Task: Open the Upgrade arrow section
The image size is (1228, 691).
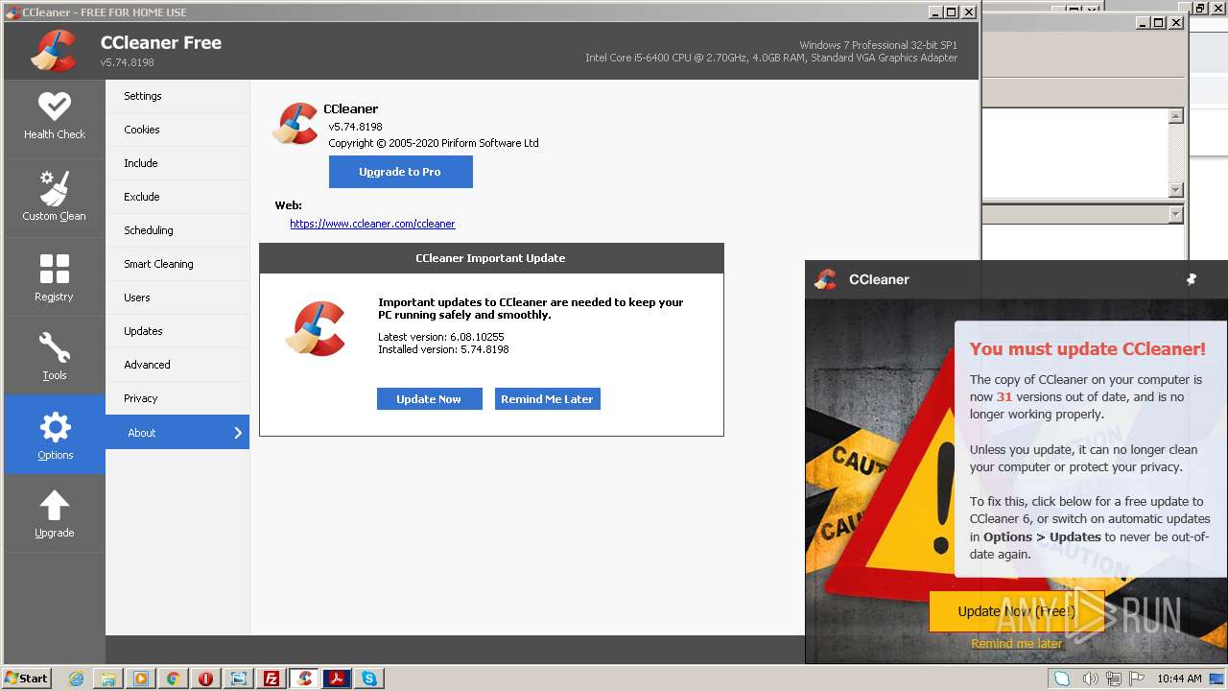Action: pyautogui.click(x=54, y=513)
